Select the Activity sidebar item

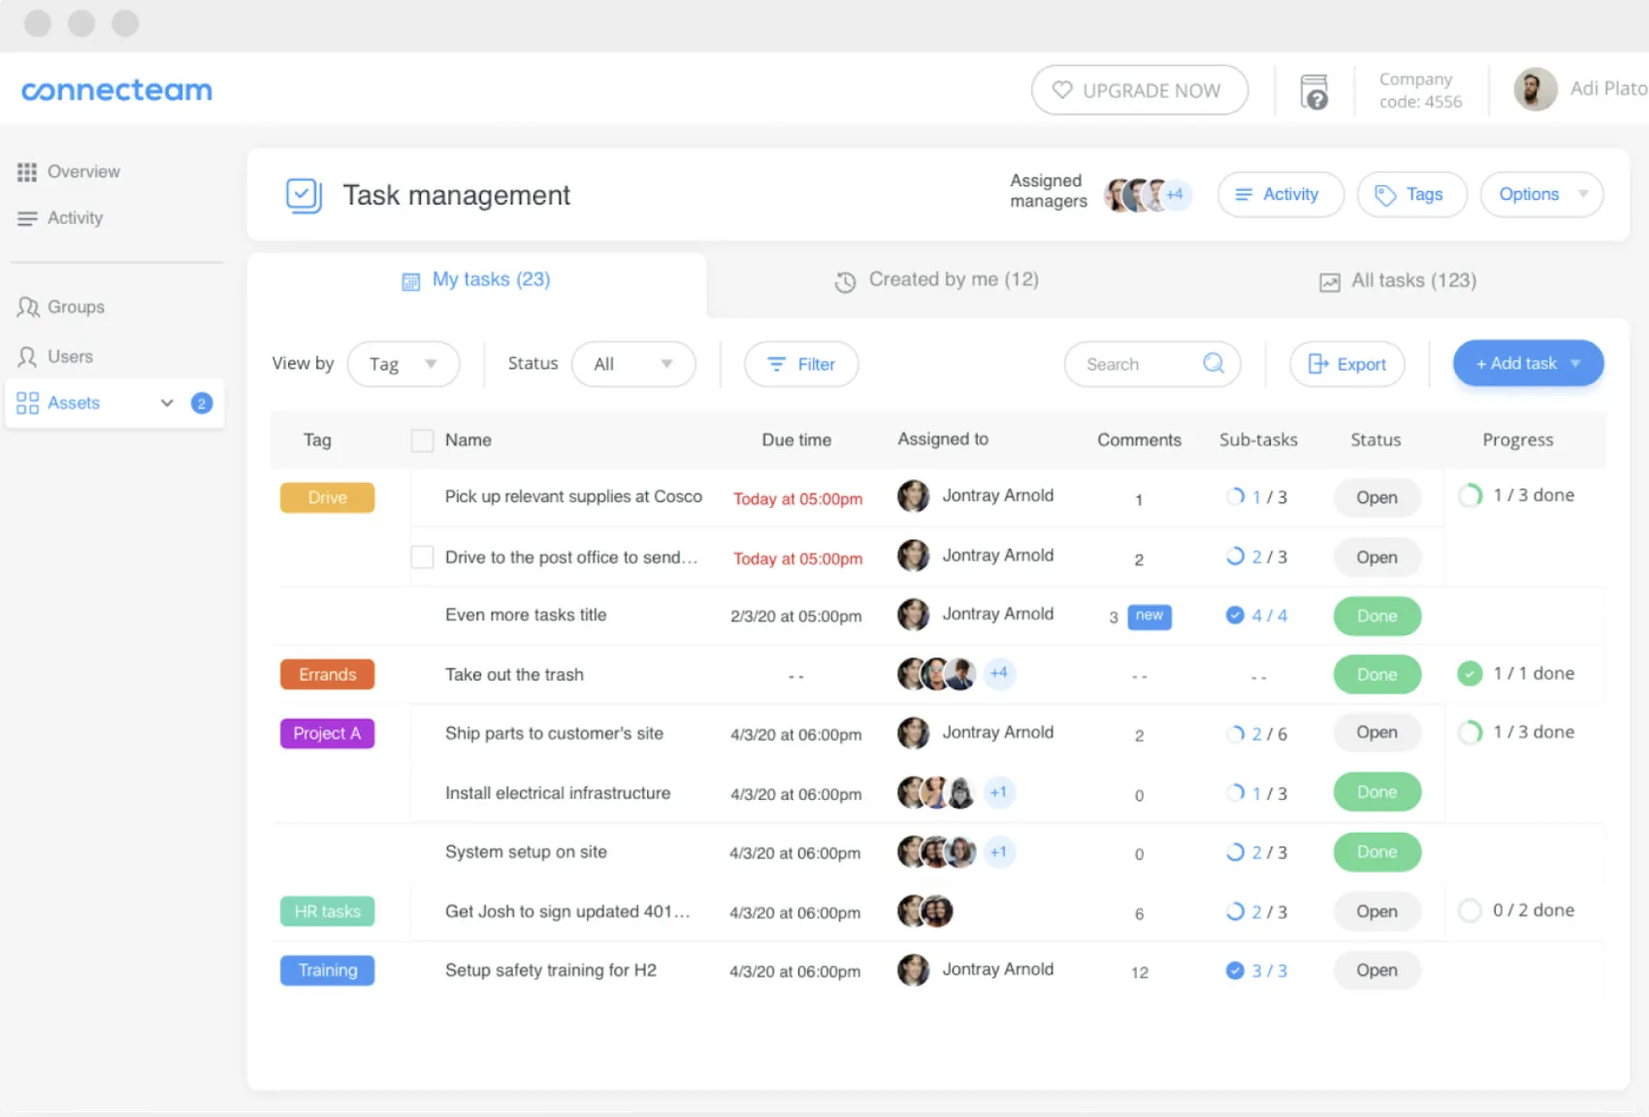click(x=75, y=217)
